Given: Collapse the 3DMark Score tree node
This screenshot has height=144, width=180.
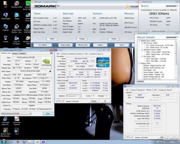Looking at the screenshot, I should click(139, 41).
